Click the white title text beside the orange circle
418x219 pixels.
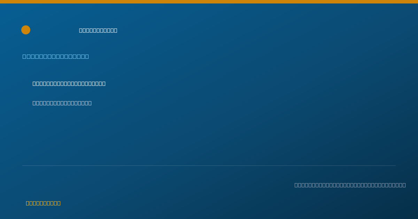(x=98, y=30)
